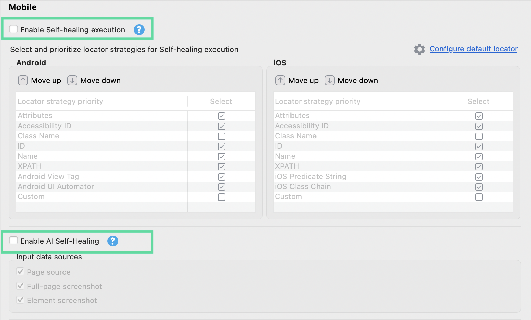Screen dimensions: 531x320
Task: Click help icon beside Enable Self-healing execution
Action: pos(139,30)
